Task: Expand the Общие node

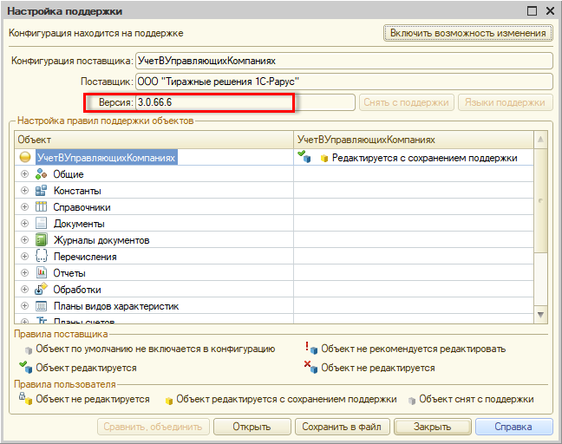Action: point(25,173)
